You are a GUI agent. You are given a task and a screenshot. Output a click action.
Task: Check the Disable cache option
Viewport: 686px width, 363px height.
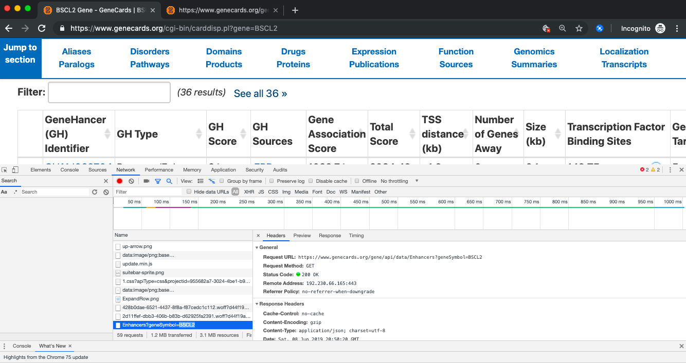tap(313, 181)
